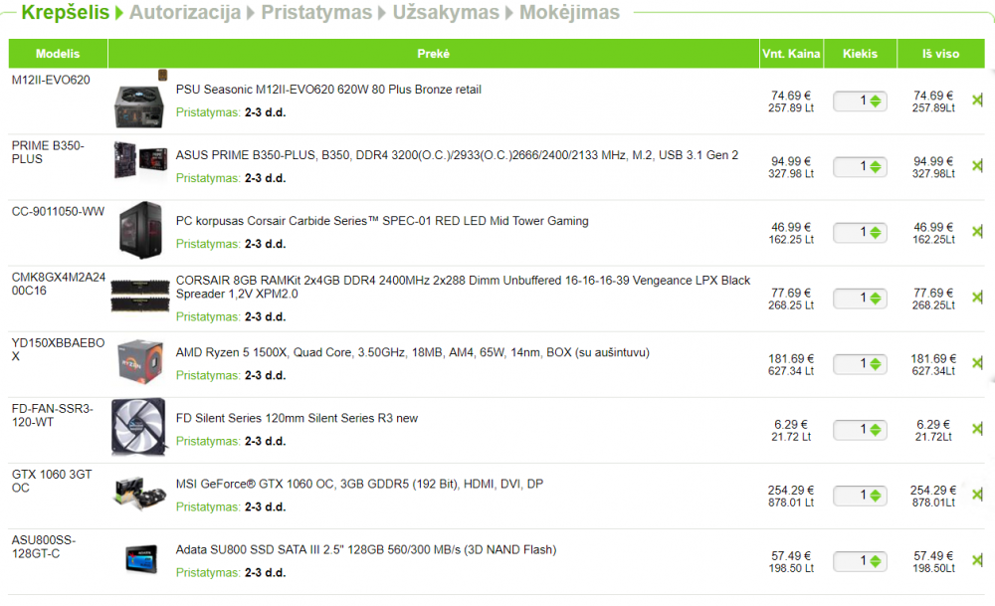Select model code CC-9011050-WW

click(x=58, y=211)
